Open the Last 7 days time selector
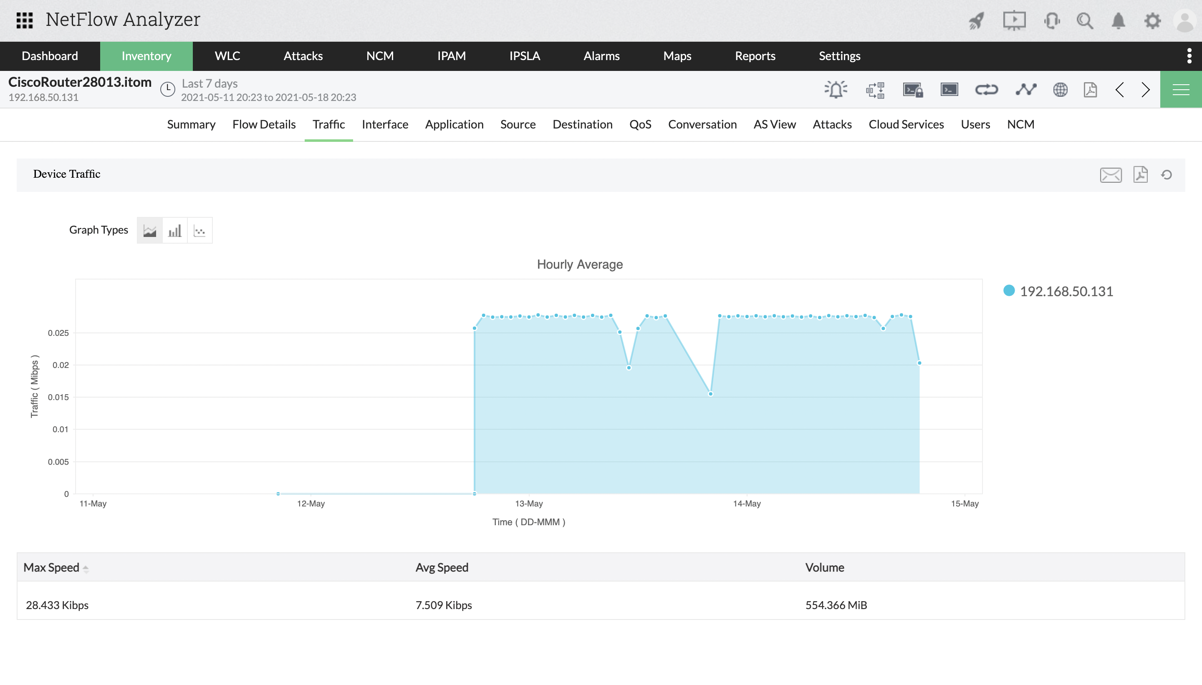Viewport: 1202px width, 685px height. (210, 84)
